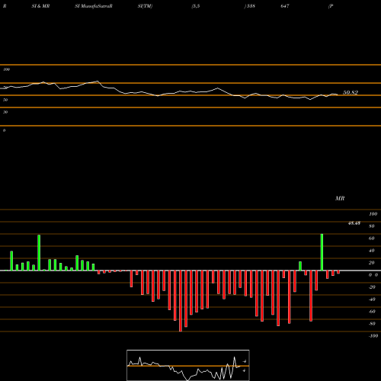
Task: Click the -20 label on MR axis
Action: tap(372, 287)
